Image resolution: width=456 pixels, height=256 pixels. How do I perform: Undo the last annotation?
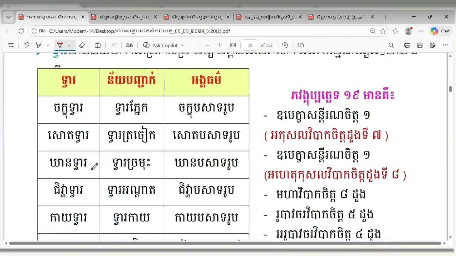click(27, 45)
